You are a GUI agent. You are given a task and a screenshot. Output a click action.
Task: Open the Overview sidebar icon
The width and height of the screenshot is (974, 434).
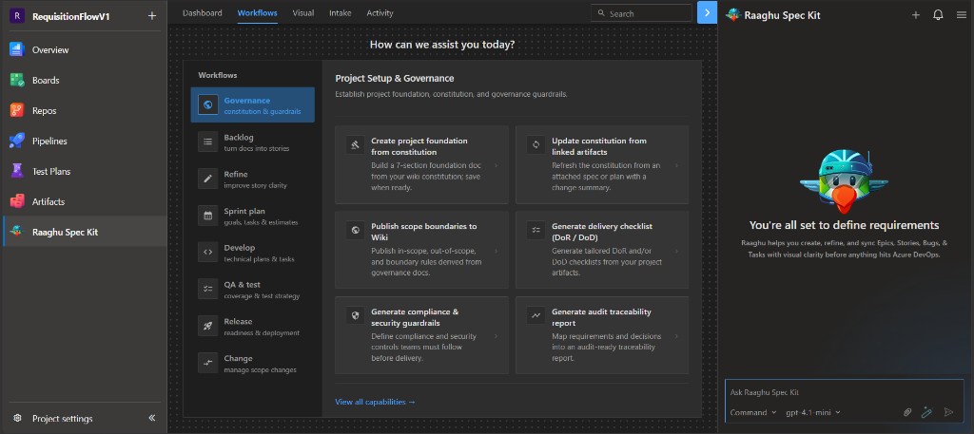coord(16,49)
